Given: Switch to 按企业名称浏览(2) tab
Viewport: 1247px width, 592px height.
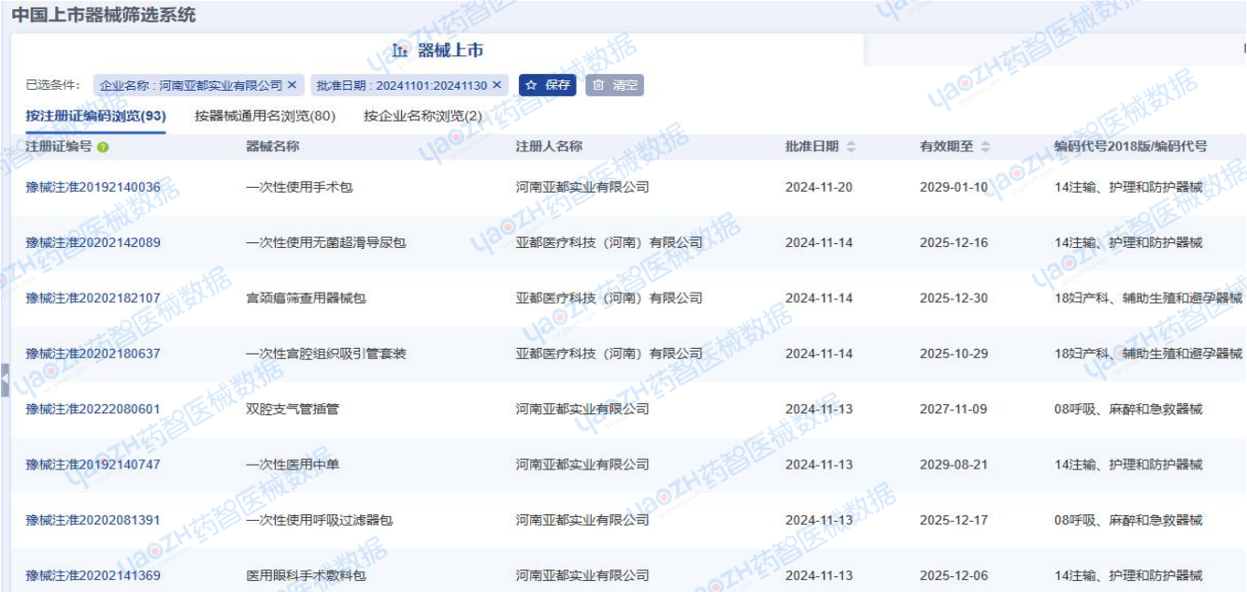Looking at the screenshot, I should click(423, 116).
